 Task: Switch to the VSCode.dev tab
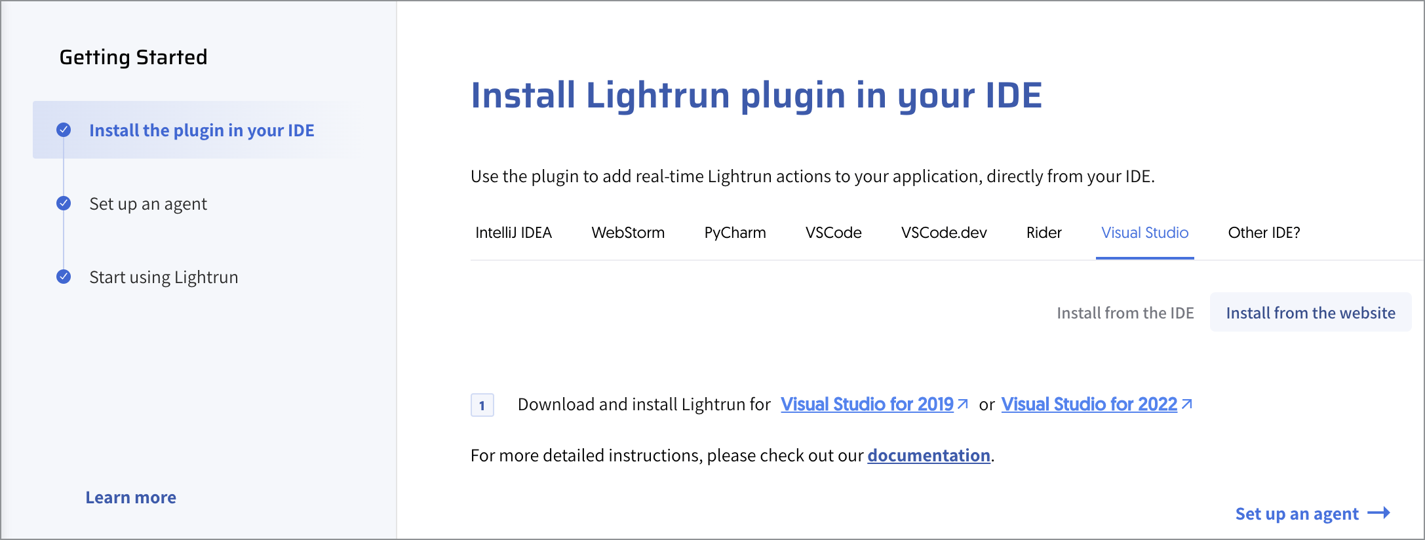(943, 233)
